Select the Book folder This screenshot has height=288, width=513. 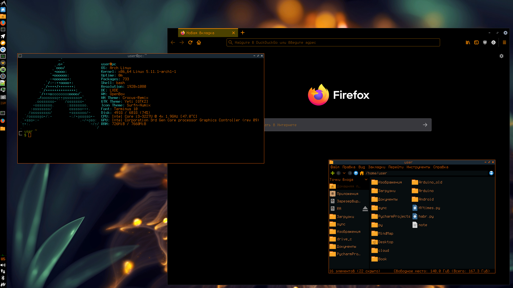pos(379,259)
